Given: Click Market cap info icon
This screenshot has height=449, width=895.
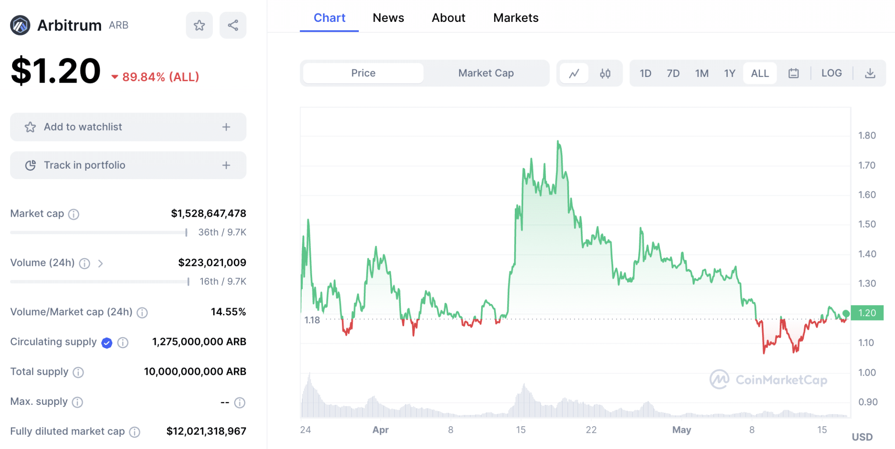Looking at the screenshot, I should pos(74,214).
